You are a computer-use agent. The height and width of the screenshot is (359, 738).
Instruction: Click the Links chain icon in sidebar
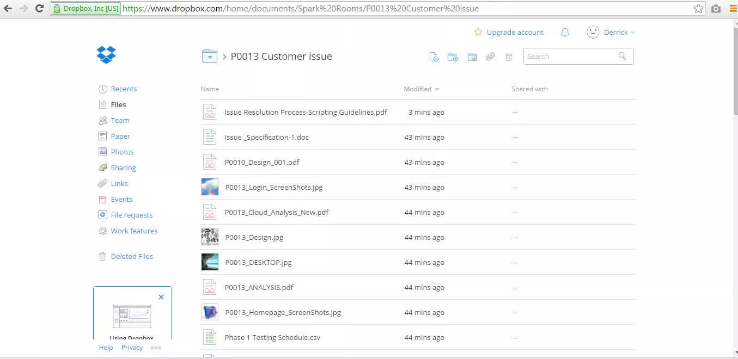102,183
